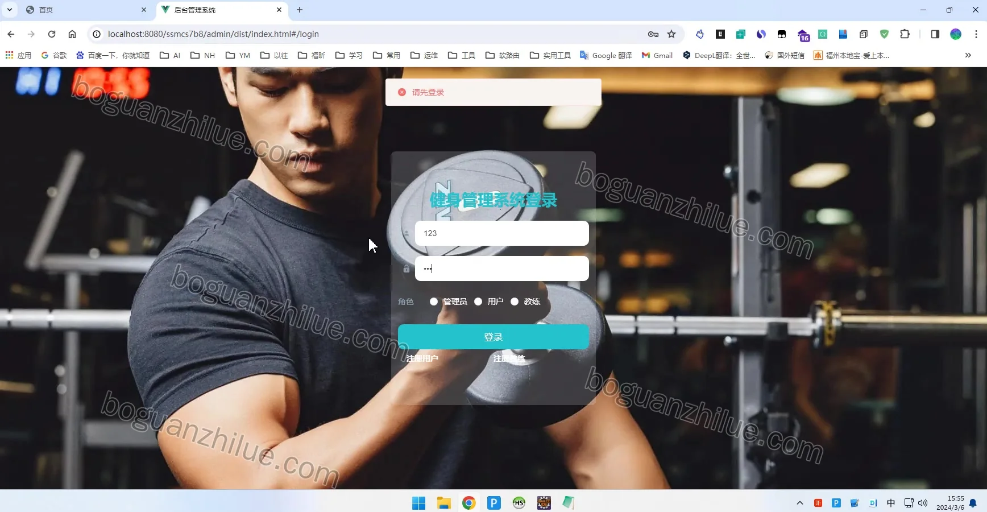Open Chrome three-dot menu

[976, 34]
